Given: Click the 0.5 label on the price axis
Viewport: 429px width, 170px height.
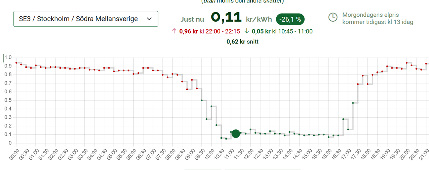Looking at the screenshot, I should click(x=8, y=100).
